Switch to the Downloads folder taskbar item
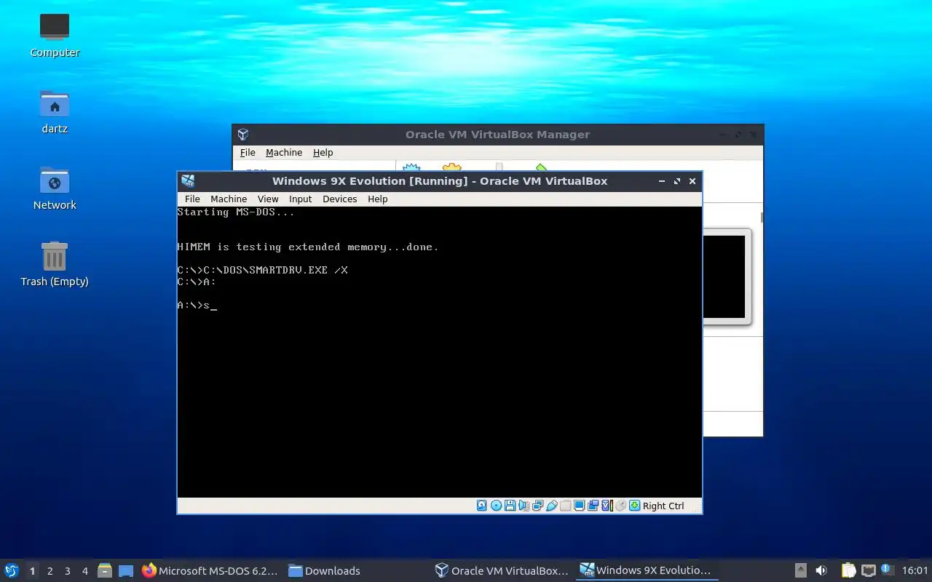 pyautogui.click(x=325, y=571)
